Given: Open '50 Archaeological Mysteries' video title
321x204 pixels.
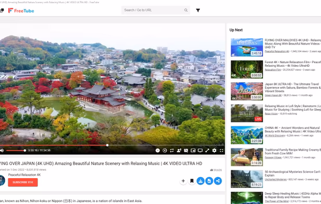Looking at the screenshot, I should 293,173.
